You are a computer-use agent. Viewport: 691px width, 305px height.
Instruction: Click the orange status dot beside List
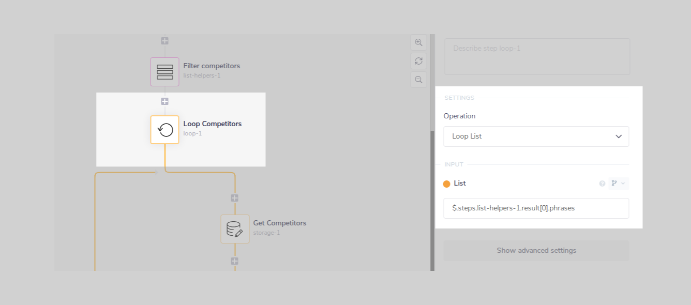448,183
